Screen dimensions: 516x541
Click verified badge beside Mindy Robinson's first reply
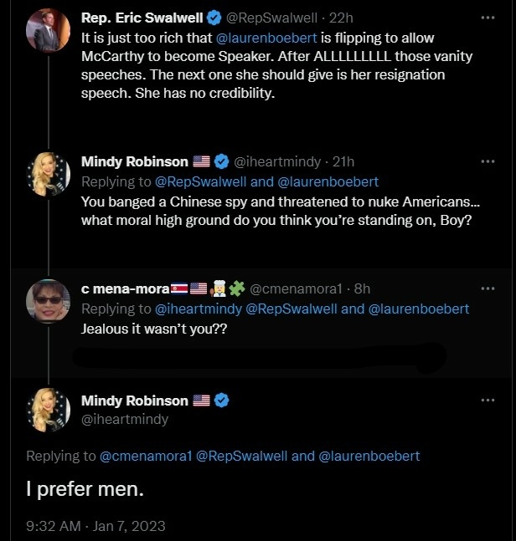pos(222,161)
